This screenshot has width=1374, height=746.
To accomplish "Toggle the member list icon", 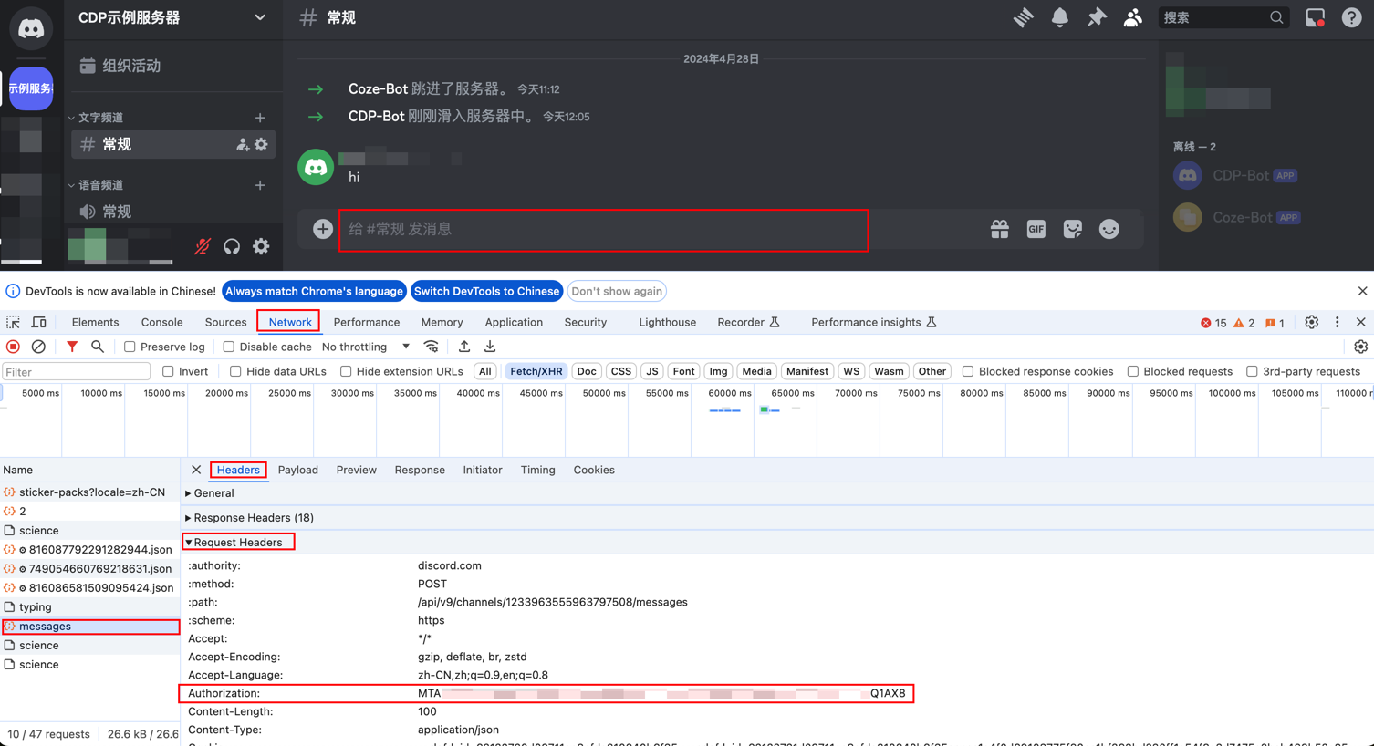I will (1132, 17).
